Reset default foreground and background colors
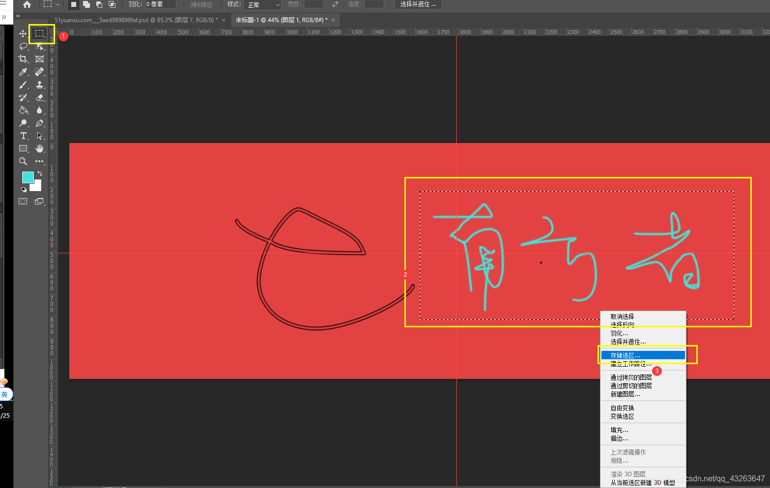Image resolution: width=770 pixels, height=488 pixels. pos(24,189)
